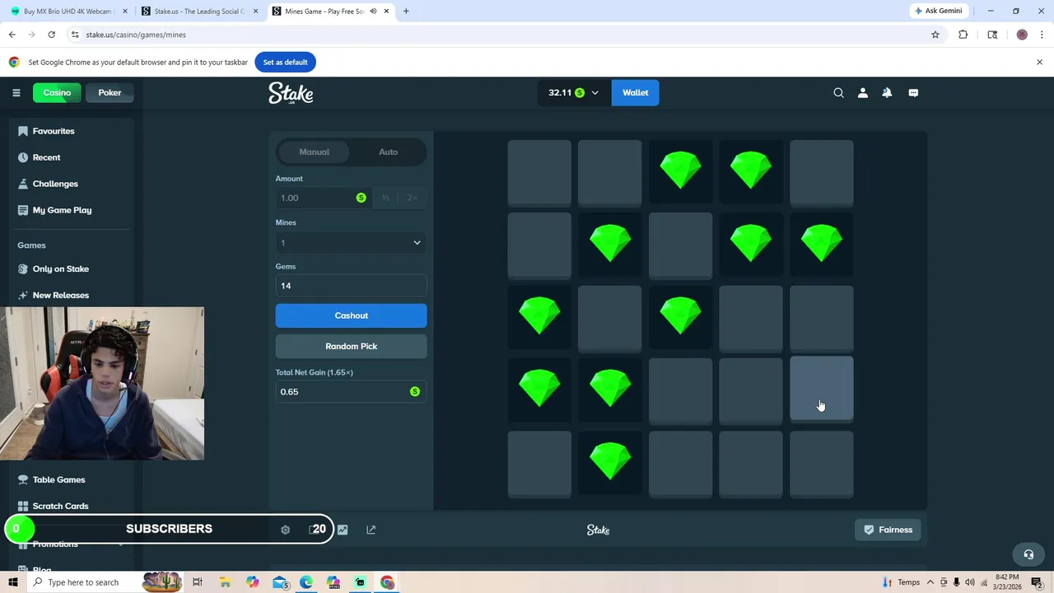This screenshot has width=1054, height=593.
Task: Click the double amount 2× button
Action: [412, 198]
